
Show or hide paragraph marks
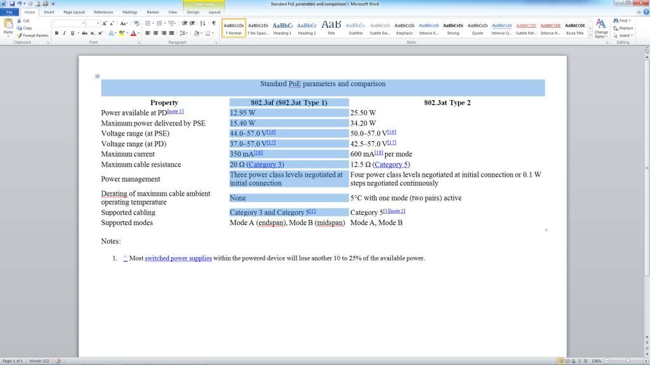coord(214,23)
